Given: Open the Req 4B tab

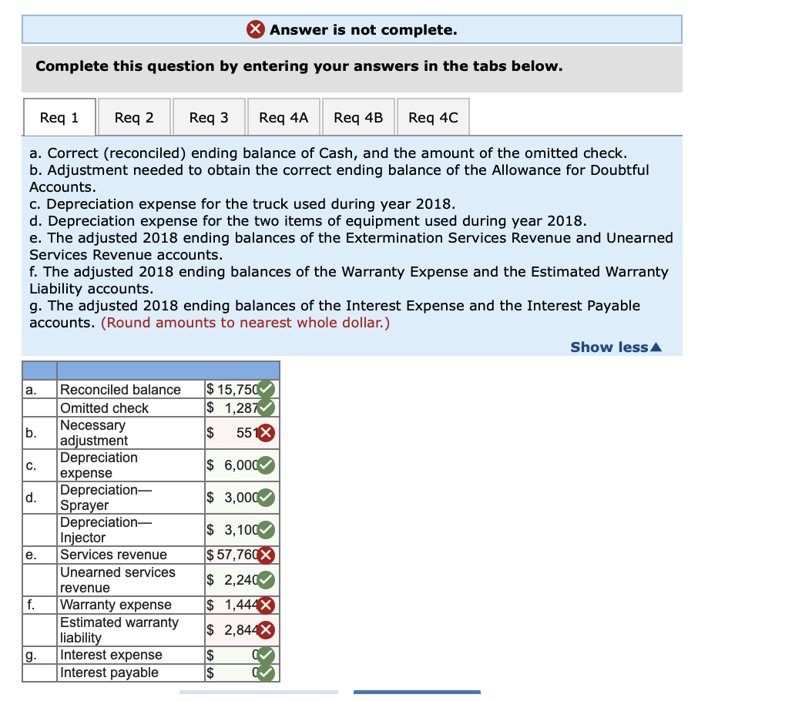Looking at the screenshot, I should click(x=357, y=116).
